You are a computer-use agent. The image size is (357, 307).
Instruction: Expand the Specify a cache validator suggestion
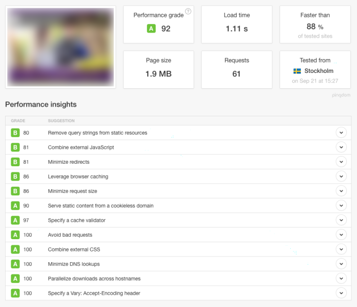tap(341, 220)
